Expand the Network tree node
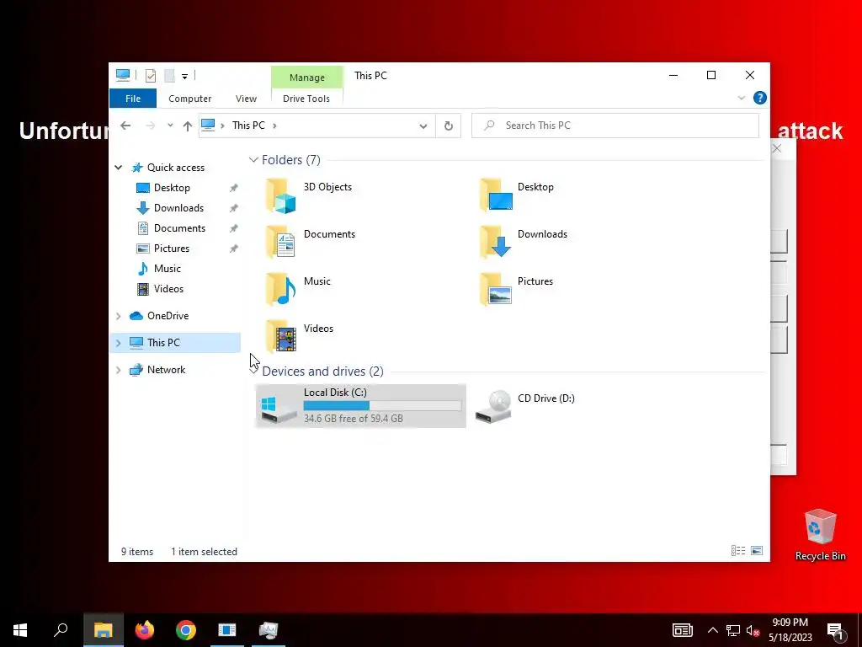The width and height of the screenshot is (862, 647). pyautogui.click(x=118, y=370)
